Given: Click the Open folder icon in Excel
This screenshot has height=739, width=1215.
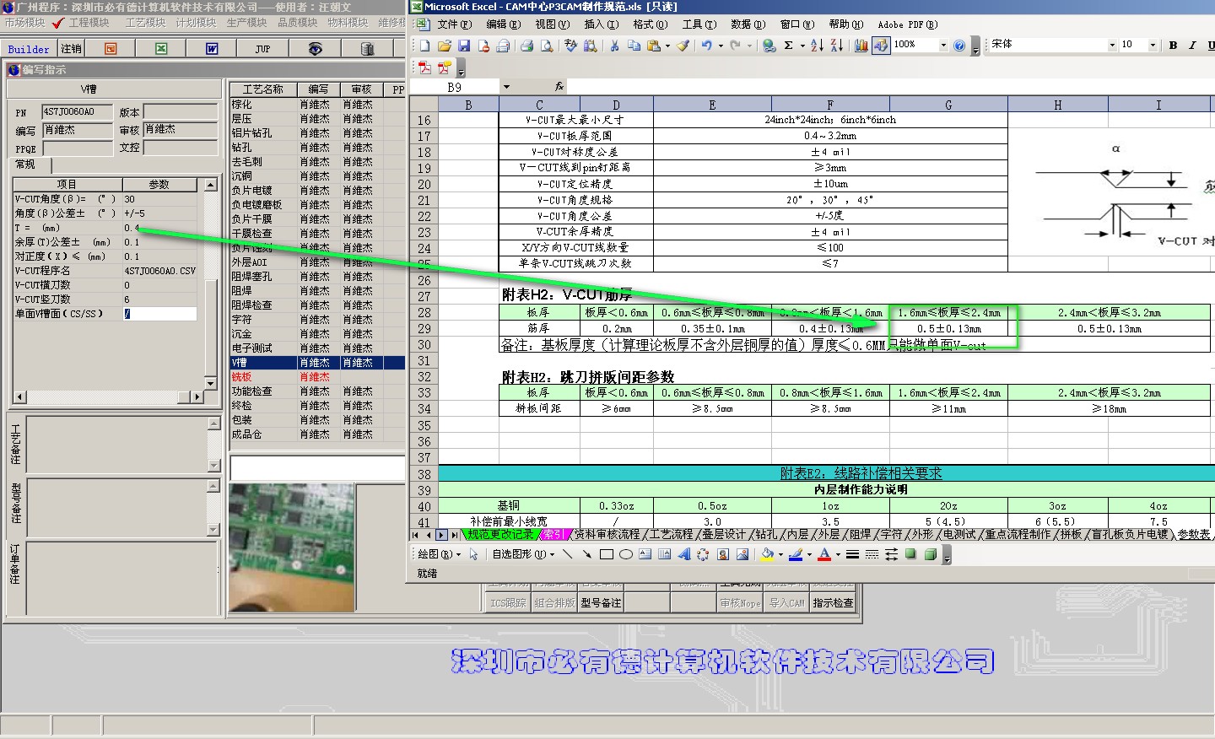Looking at the screenshot, I should coord(445,46).
